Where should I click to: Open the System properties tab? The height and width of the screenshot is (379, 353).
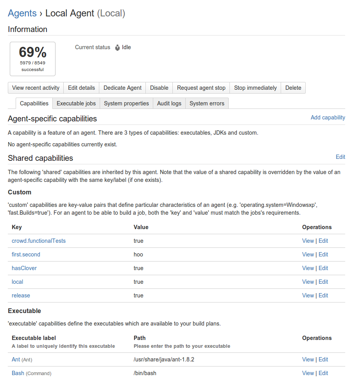coord(126,103)
